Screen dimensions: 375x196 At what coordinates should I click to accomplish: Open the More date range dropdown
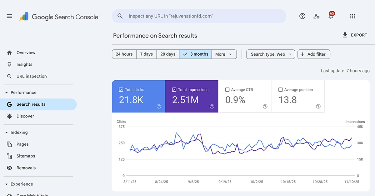click(224, 54)
